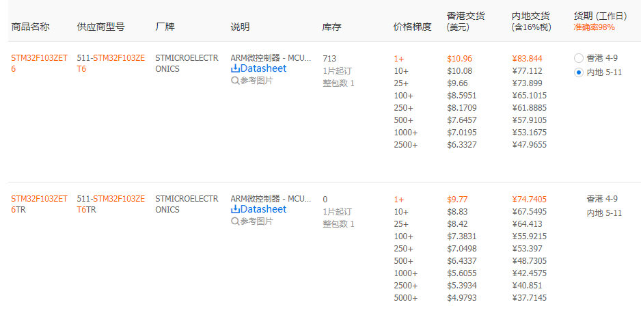Click the 货期 (工作日) column header
The image size is (641, 326).
600,16
